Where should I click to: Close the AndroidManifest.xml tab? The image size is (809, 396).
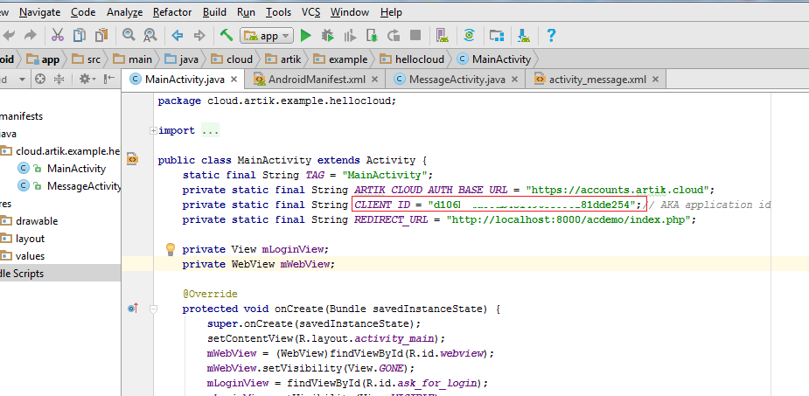pyautogui.click(x=375, y=80)
